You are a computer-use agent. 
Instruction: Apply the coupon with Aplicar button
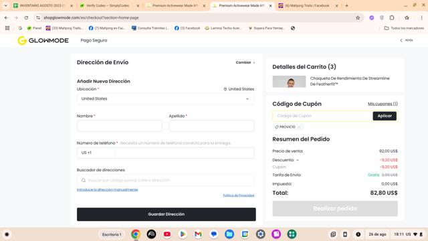385,116
